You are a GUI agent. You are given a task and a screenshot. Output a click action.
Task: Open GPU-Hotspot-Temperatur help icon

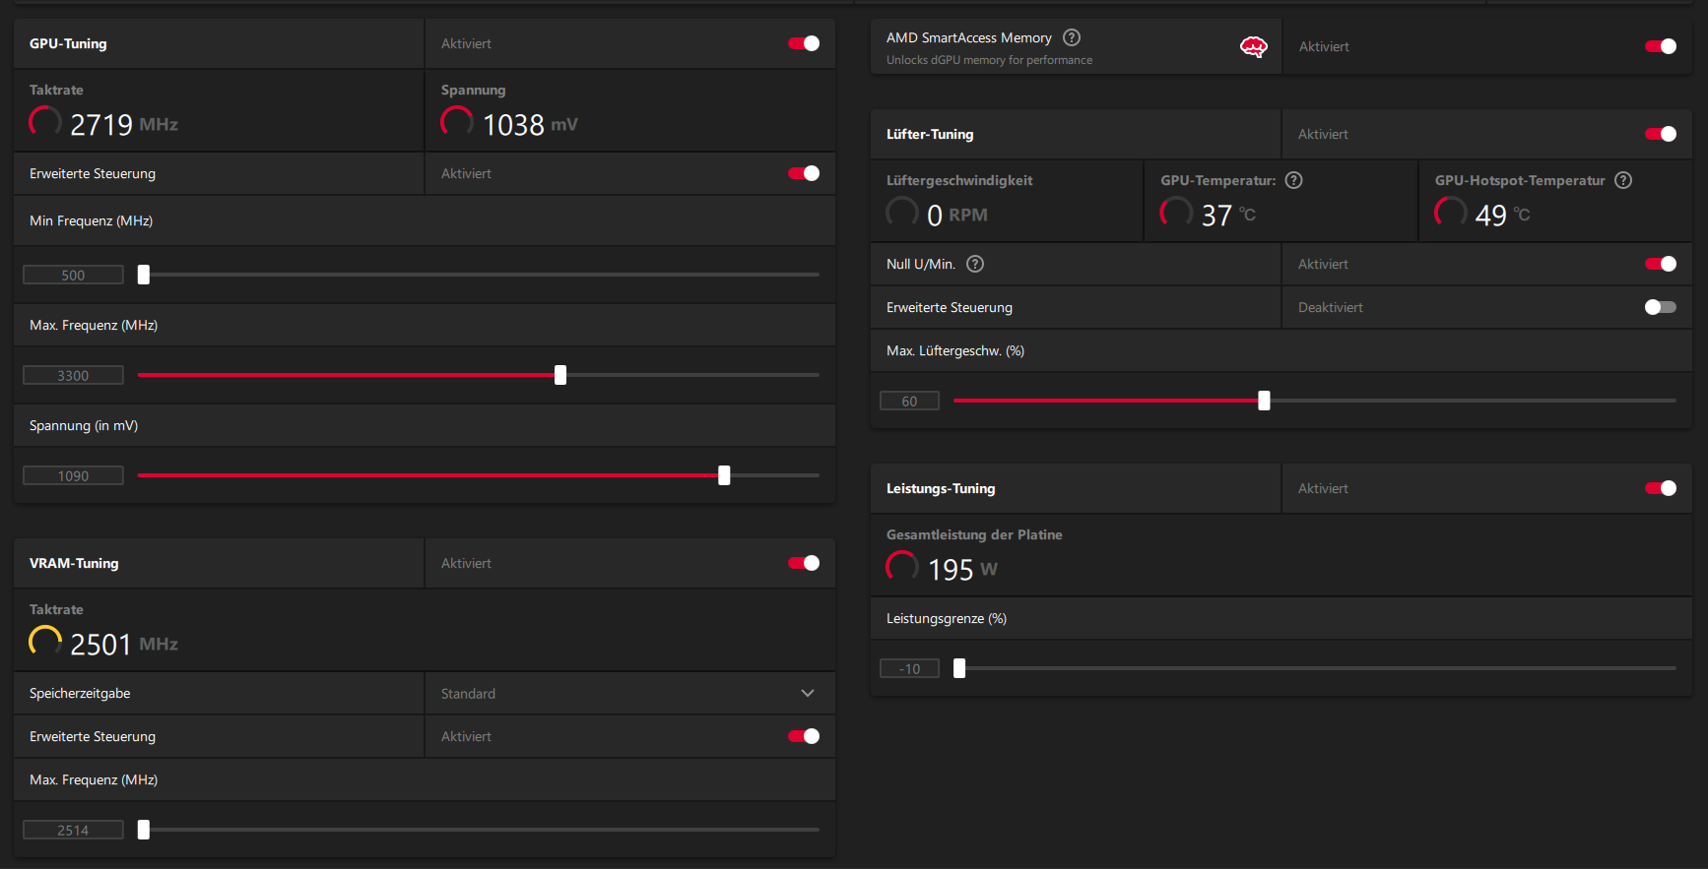pos(1623,180)
